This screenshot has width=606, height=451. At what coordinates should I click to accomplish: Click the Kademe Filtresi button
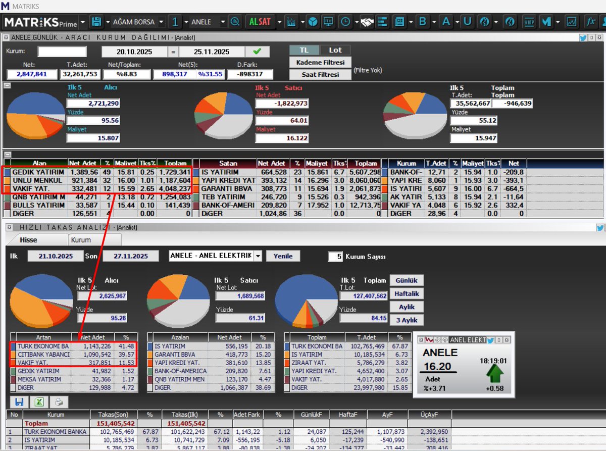pos(320,62)
